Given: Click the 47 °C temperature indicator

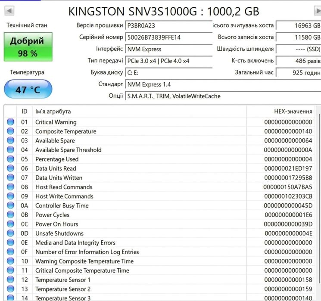Looking at the screenshot, I should [x=28, y=89].
